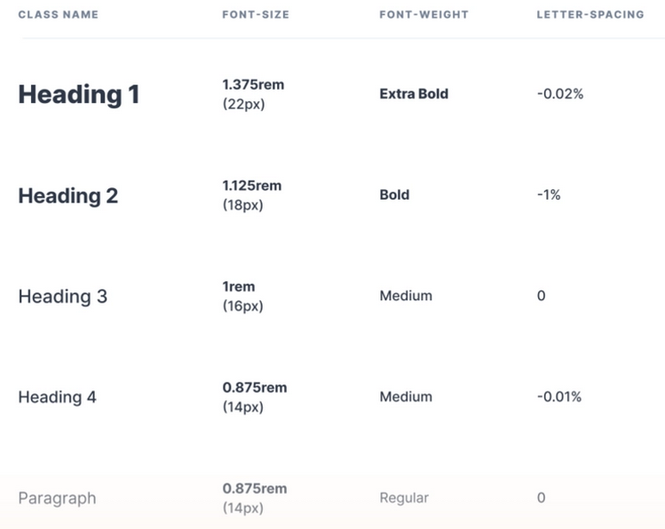Screen dimensions: 665x529
Task: Click the FONT-SIZE column header
Action: (256, 14)
